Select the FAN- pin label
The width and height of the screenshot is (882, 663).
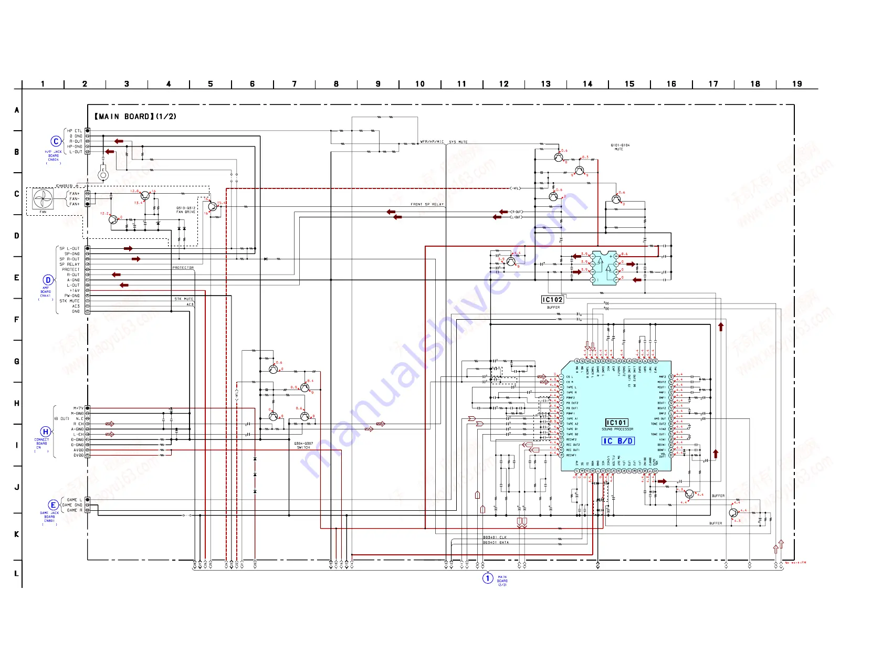(75, 199)
